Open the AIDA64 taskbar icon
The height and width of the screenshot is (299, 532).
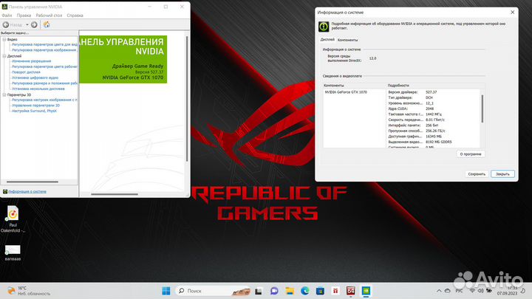coord(350,291)
